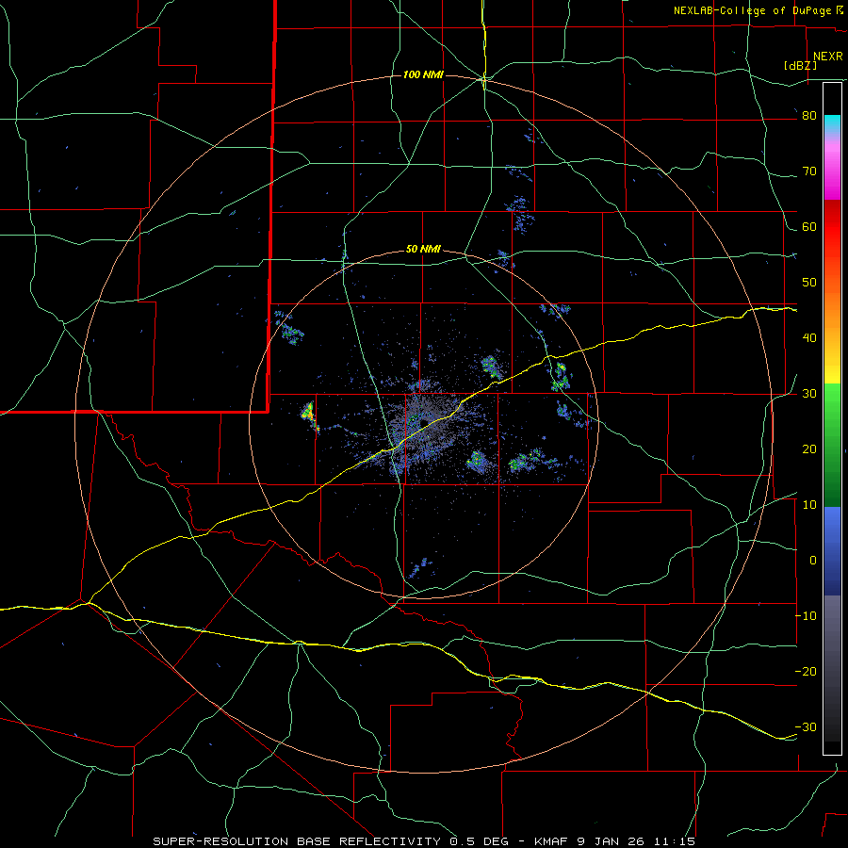Click the Super-Resolution Base Reflectivity title text

(x=297, y=841)
